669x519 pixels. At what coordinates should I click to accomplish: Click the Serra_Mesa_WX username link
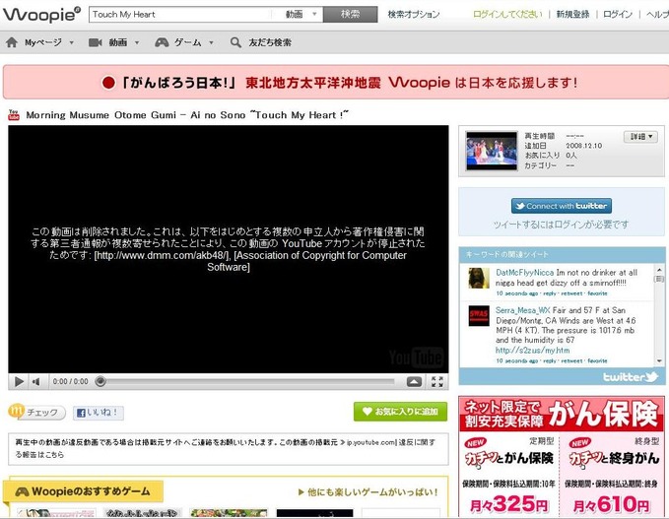coord(522,310)
